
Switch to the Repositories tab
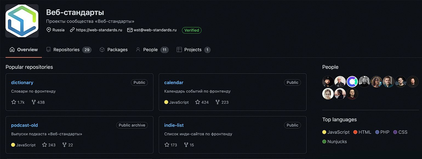click(69, 50)
